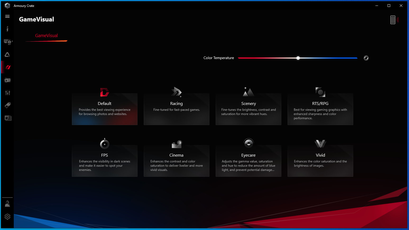
Task: Click 'Provides the best viewing experience' description
Action: pos(104,112)
